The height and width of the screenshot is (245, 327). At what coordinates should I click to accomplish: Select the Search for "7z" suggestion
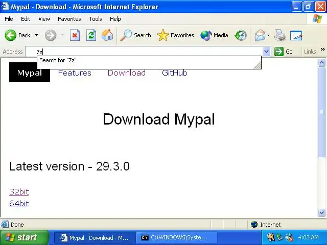click(x=149, y=60)
